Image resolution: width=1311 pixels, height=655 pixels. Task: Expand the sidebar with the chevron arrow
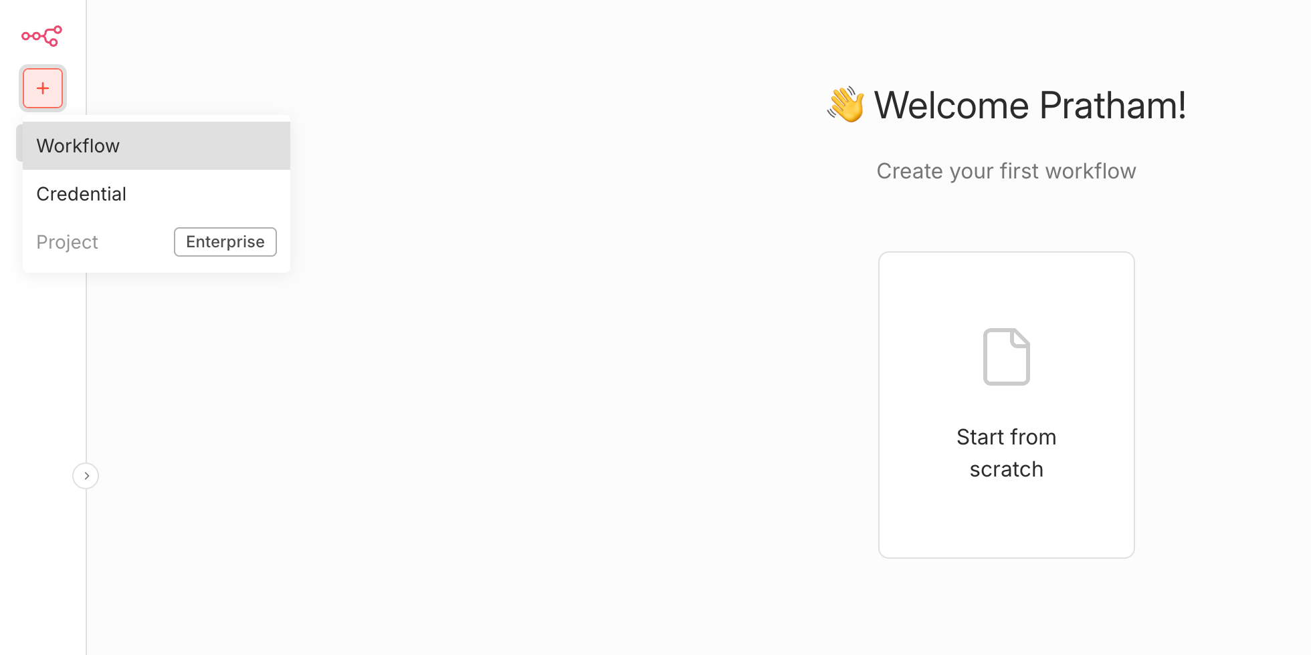[x=86, y=476]
